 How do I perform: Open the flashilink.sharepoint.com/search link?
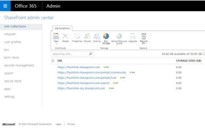(x=83, y=83)
